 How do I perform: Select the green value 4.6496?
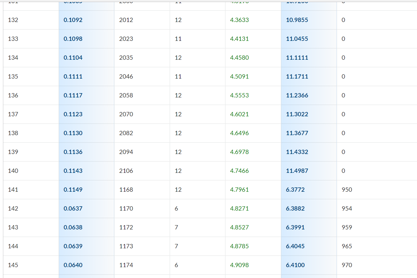pos(239,133)
